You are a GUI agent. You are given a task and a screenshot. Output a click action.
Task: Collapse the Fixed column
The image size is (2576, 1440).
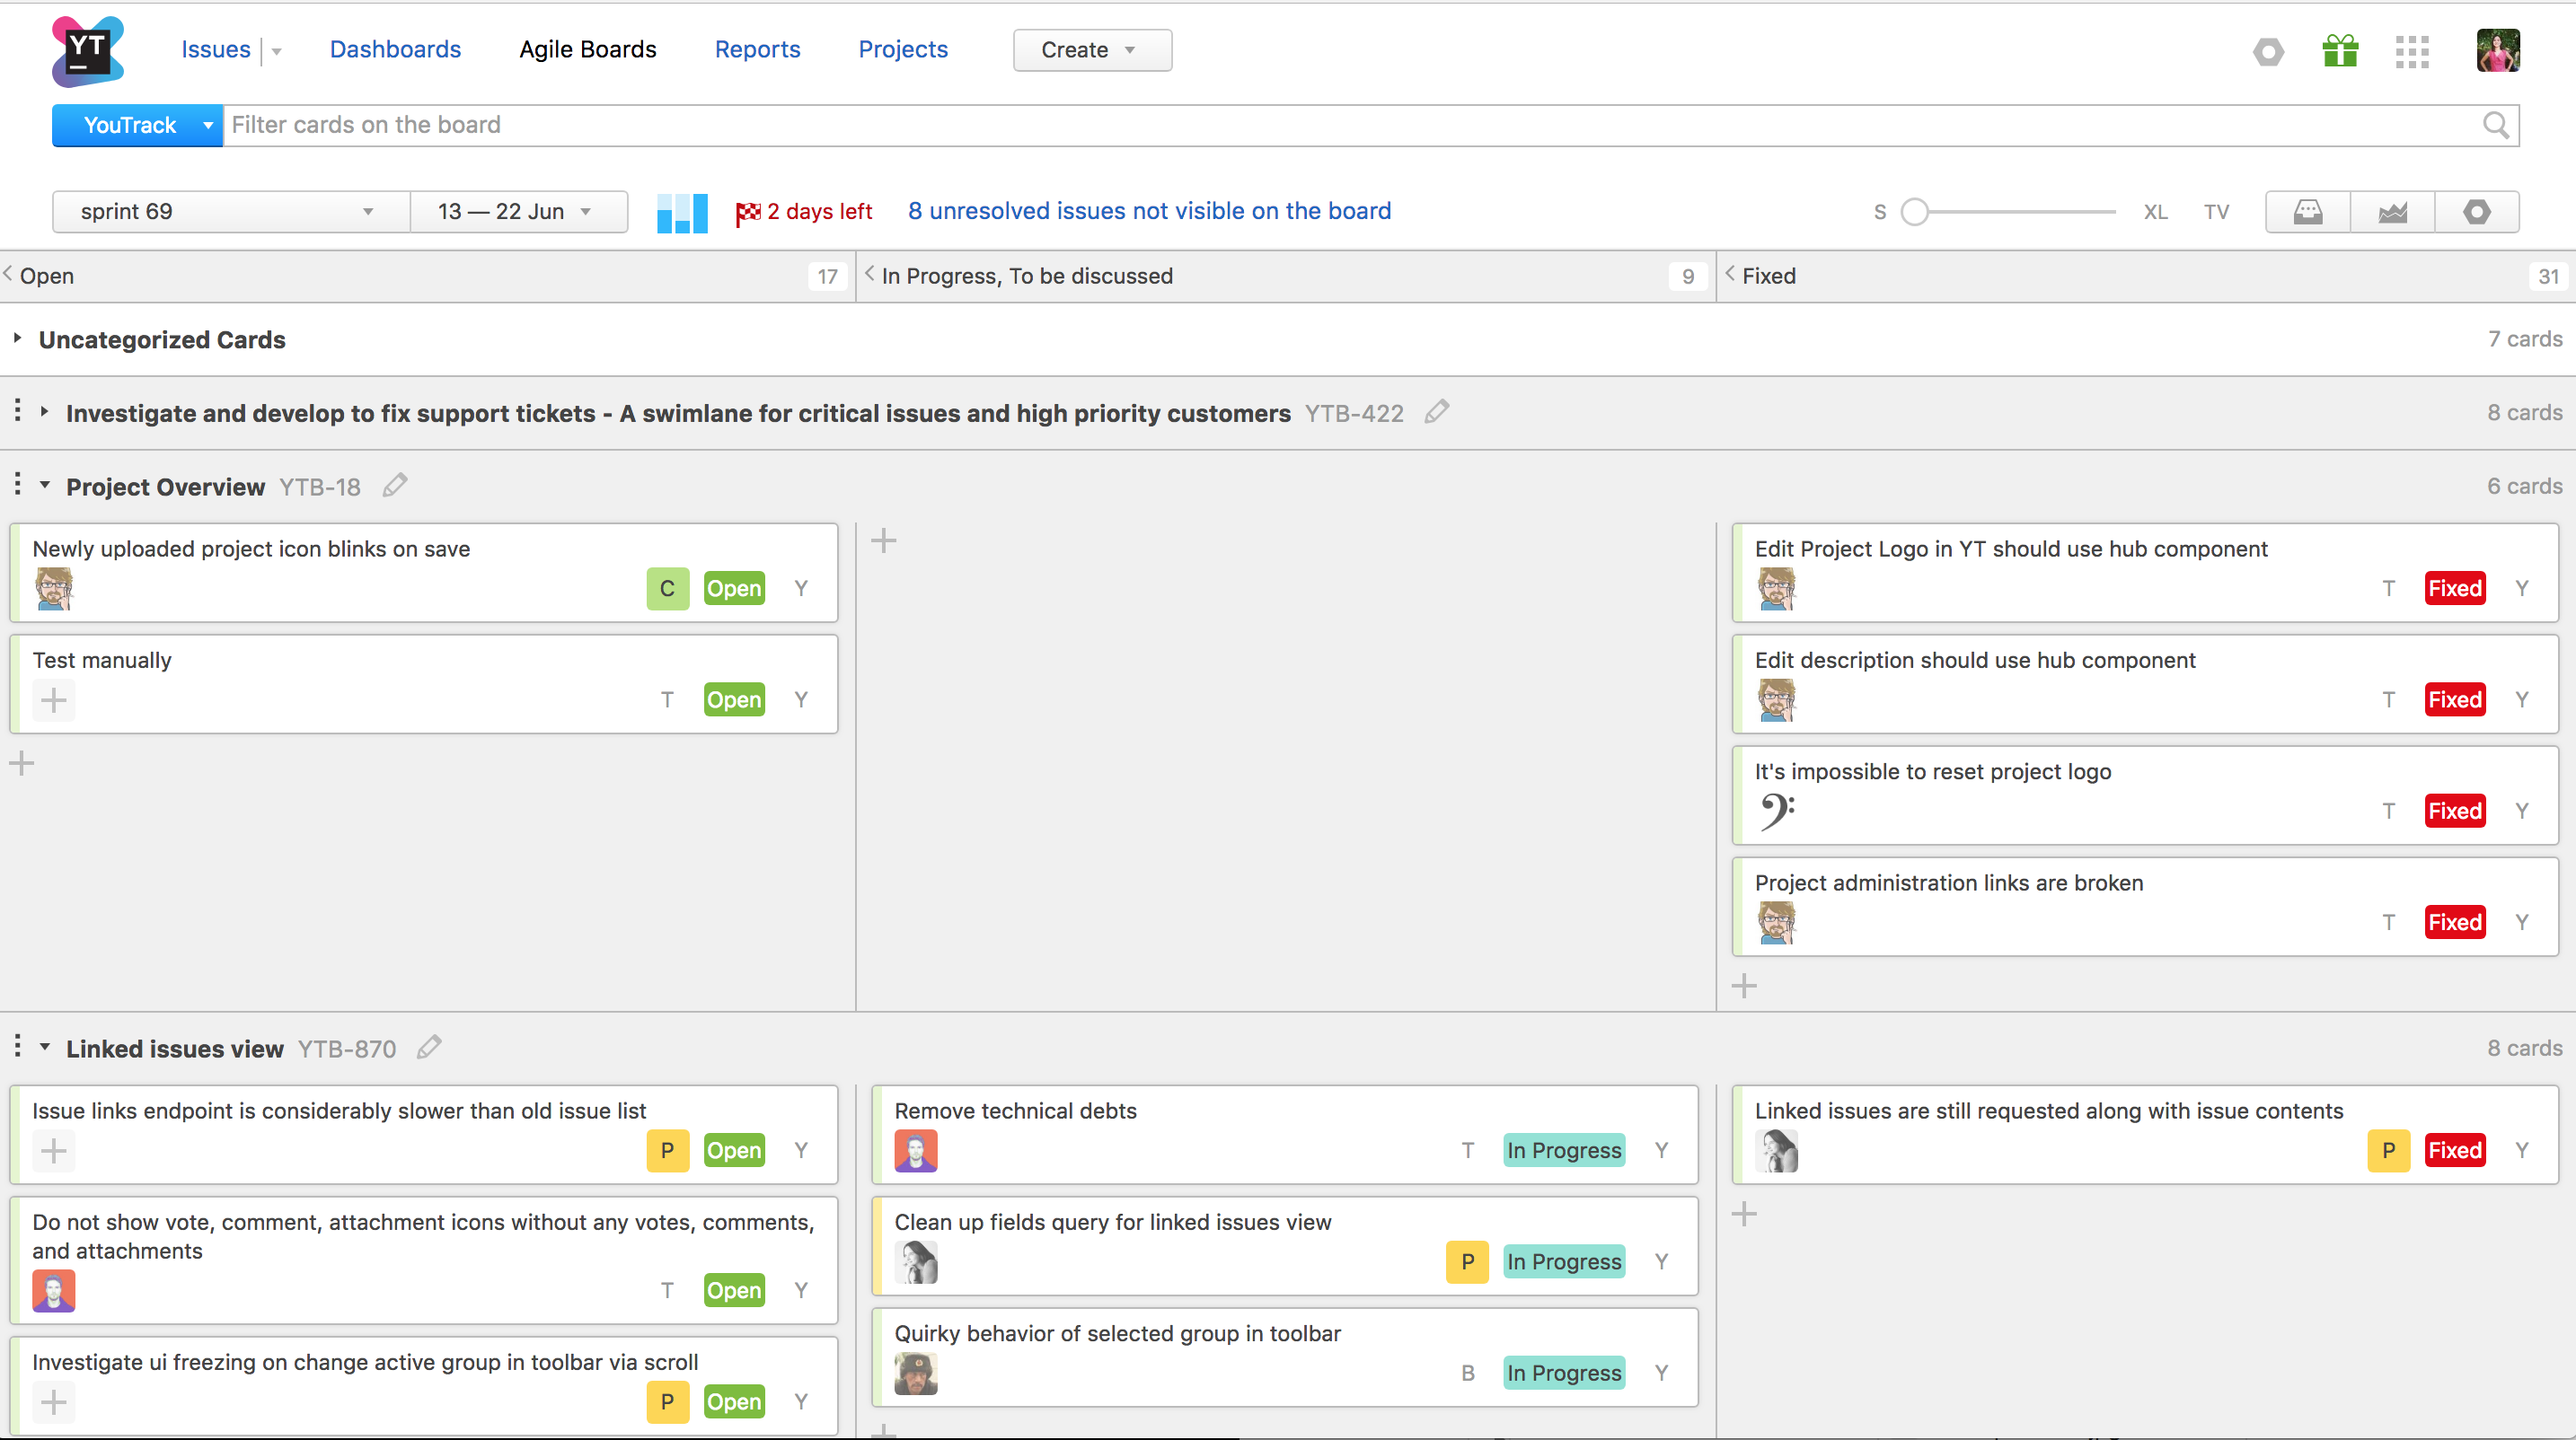pos(1730,274)
